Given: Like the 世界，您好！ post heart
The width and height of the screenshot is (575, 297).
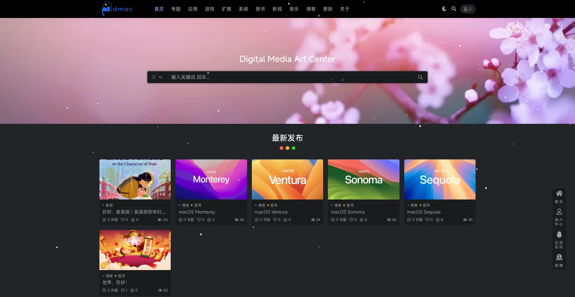Looking at the screenshot, I should pyautogui.click(x=123, y=290).
